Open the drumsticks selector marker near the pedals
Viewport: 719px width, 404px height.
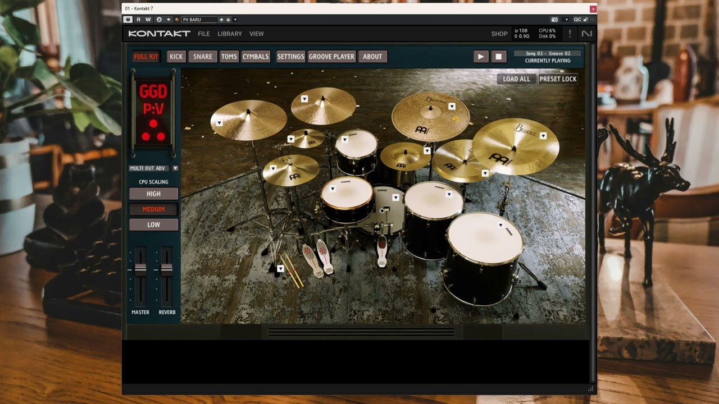click(280, 269)
